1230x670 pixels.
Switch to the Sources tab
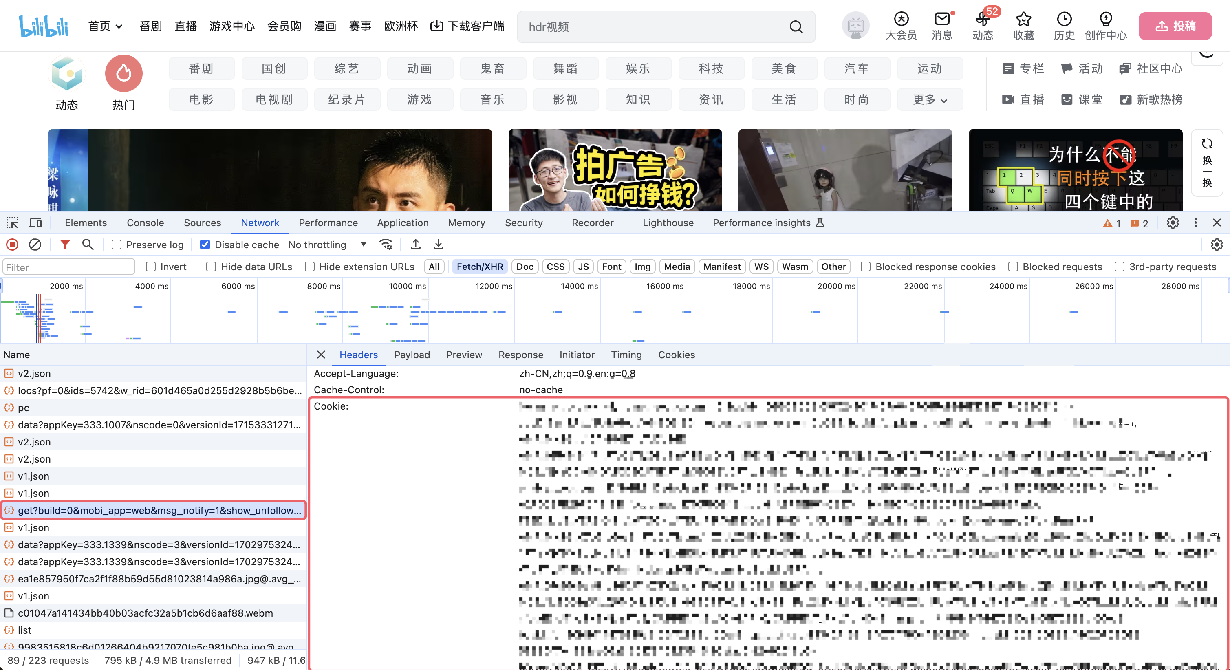coord(203,223)
